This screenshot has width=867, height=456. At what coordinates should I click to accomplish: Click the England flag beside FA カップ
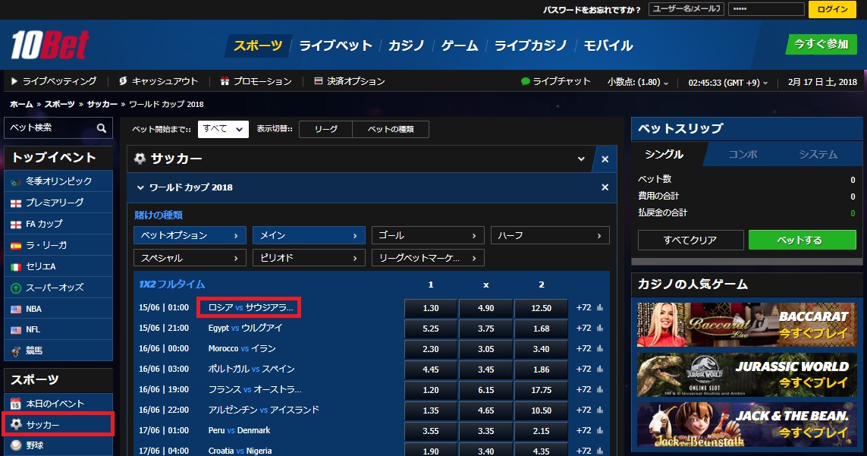[x=16, y=224]
